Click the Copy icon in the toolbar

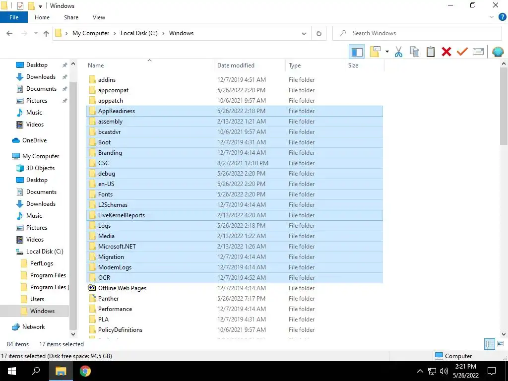pyautogui.click(x=414, y=52)
